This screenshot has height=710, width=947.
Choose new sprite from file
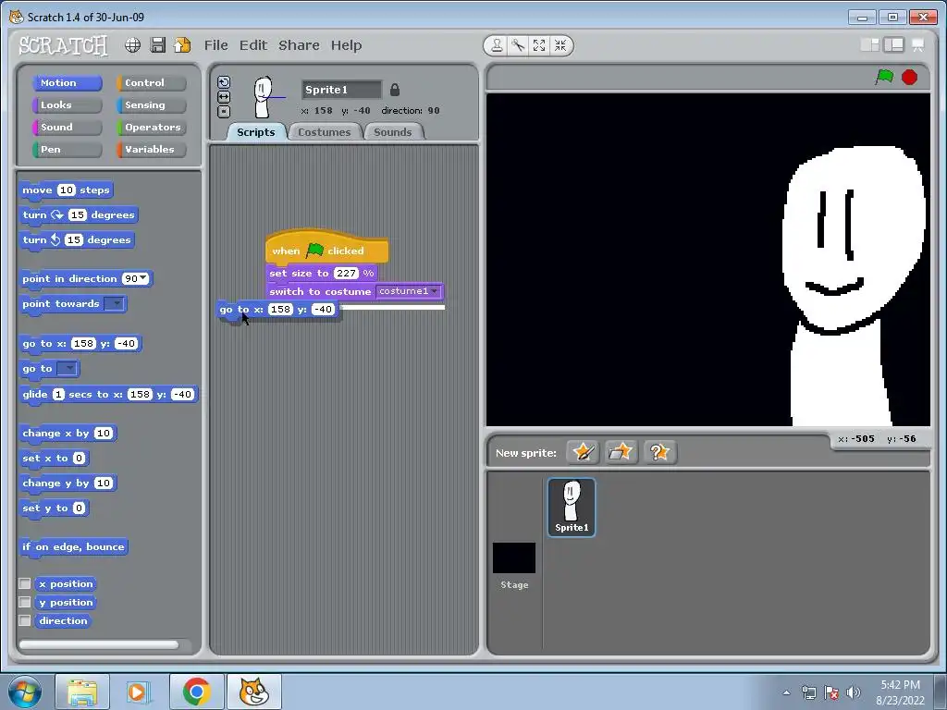pyautogui.click(x=621, y=452)
